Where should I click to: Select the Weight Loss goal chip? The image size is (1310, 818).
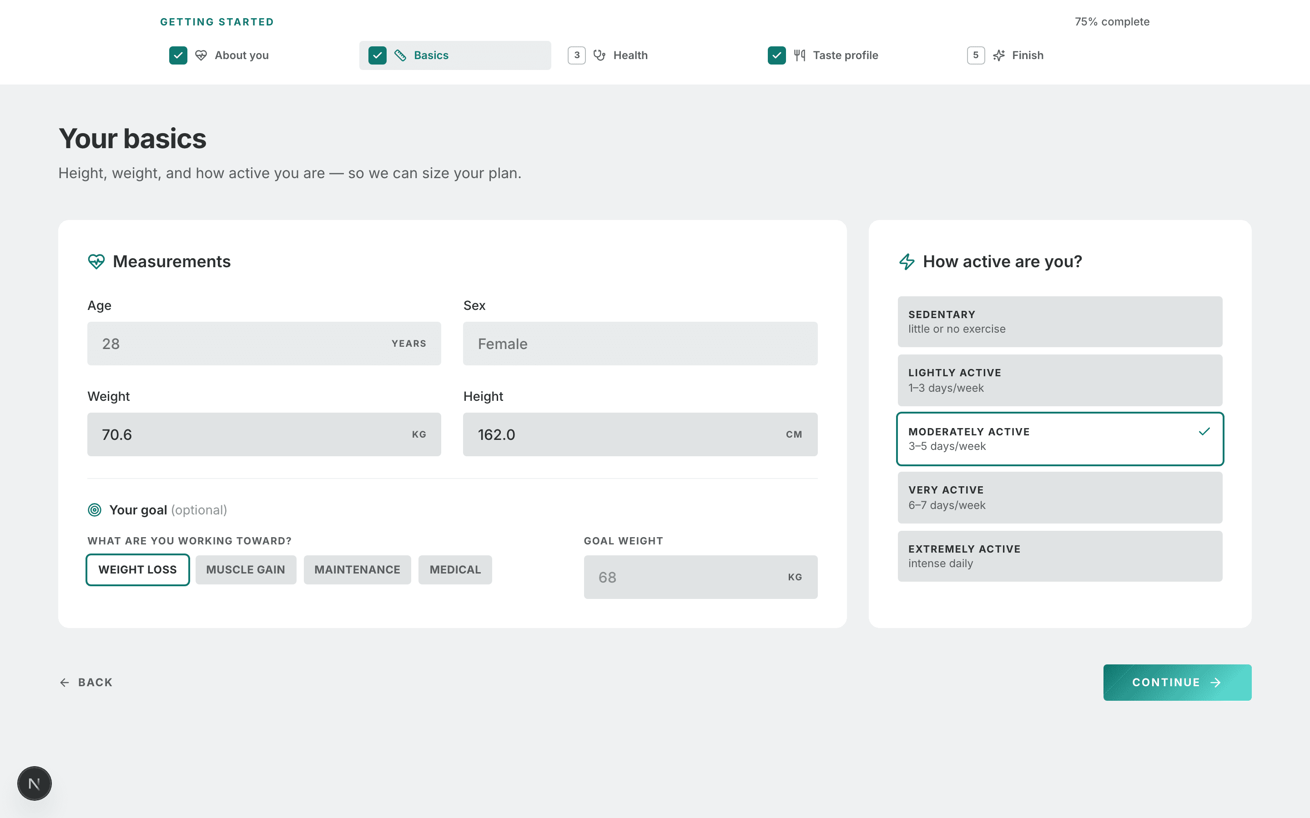coord(137,570)
